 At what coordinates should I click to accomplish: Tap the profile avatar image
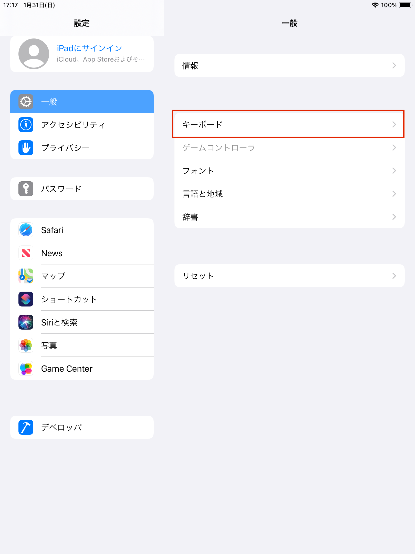(34, 54)
